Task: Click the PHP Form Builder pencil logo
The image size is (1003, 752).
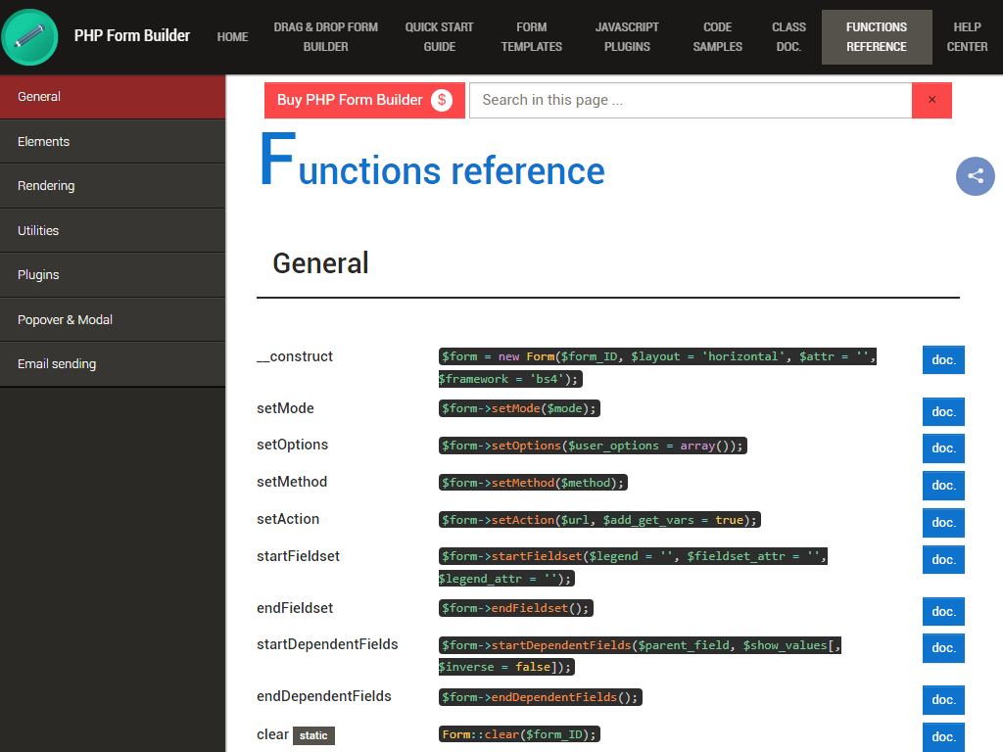Action: coord(29,37)
